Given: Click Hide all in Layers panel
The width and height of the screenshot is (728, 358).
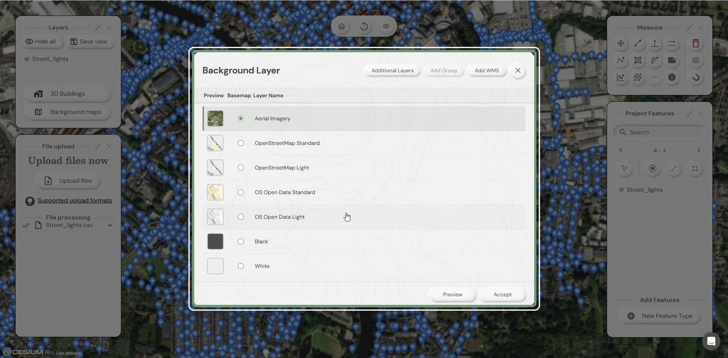Looking at the screenshot, I should (x=41, y=41).
